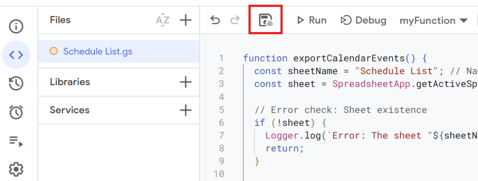Click the Debug button

point(363,20)
